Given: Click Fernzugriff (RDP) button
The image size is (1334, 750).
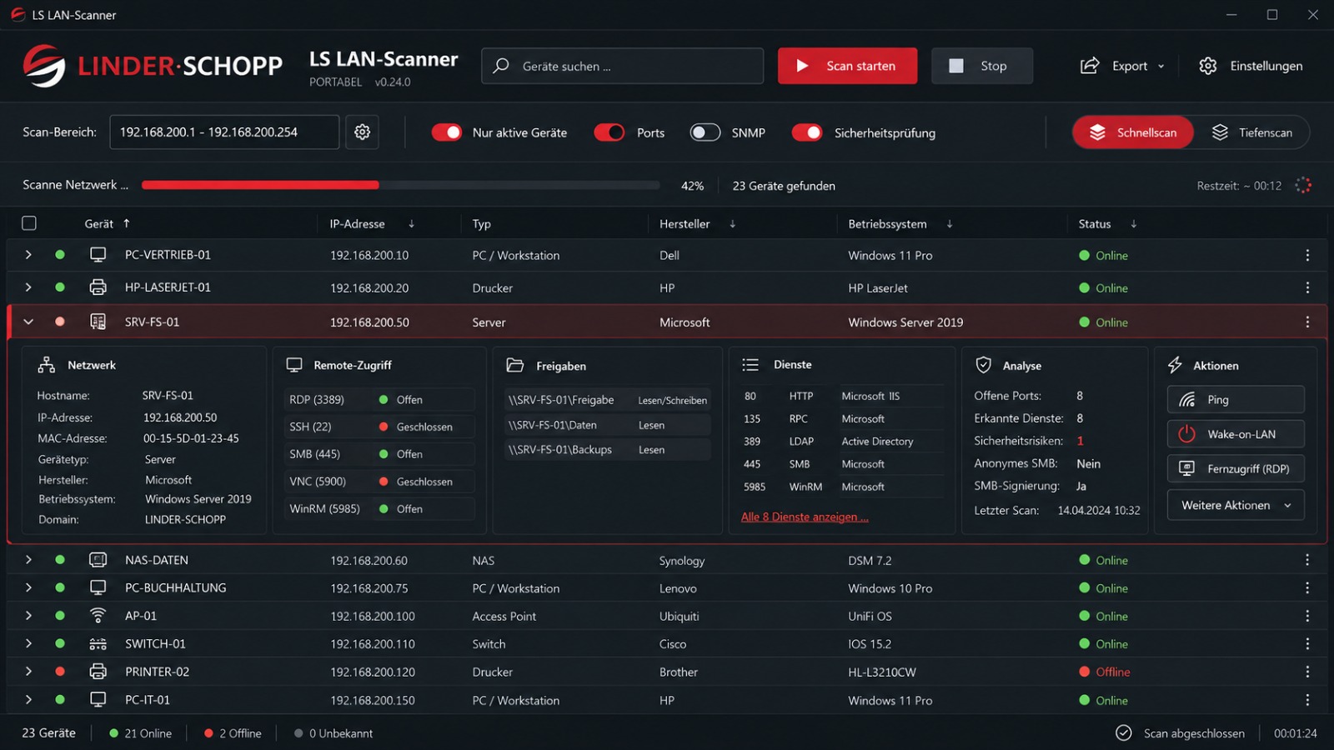Looking at the screenshot, I should click(x=1236, y=469).
